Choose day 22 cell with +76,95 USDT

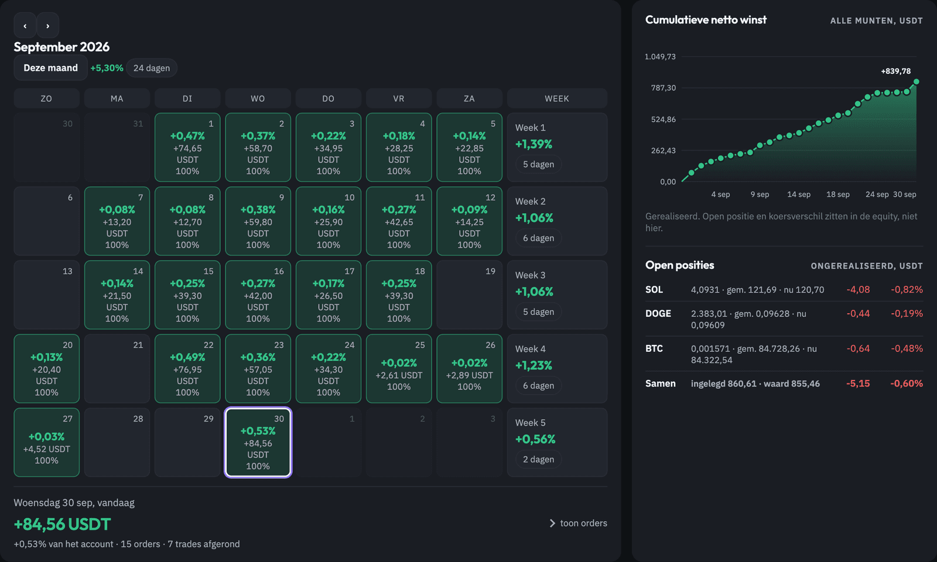(x=187, y=369)
